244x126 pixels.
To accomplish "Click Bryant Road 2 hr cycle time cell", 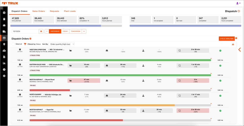I will click(x=193, y=81).
